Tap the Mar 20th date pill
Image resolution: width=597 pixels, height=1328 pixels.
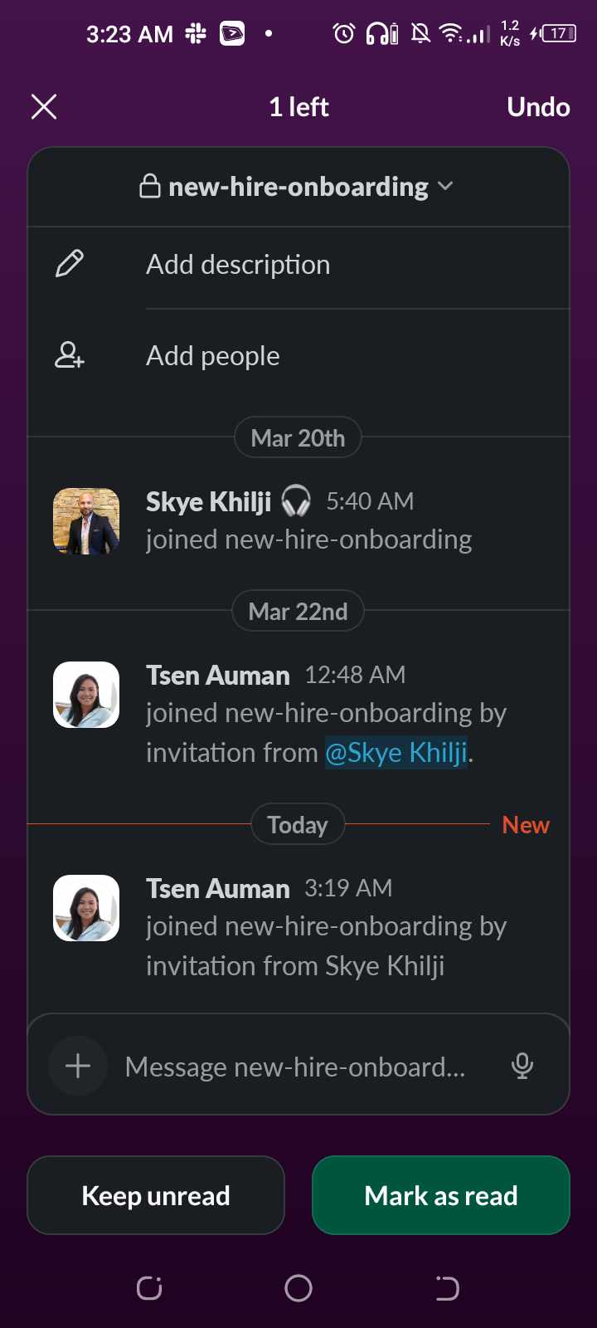coord(298,437)
